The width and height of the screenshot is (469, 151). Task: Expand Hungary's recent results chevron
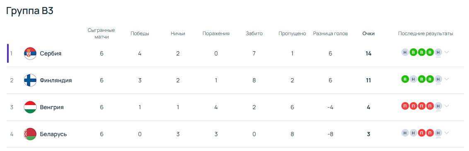point(447,106)
